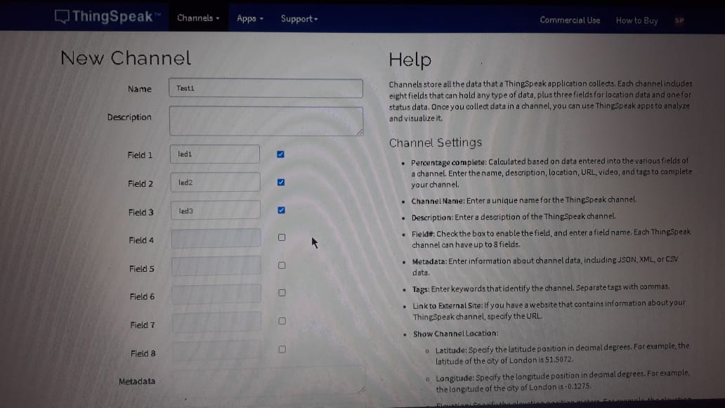Edit the Field 1 input with led1
The image size is (725, 408).
[214, 154]
